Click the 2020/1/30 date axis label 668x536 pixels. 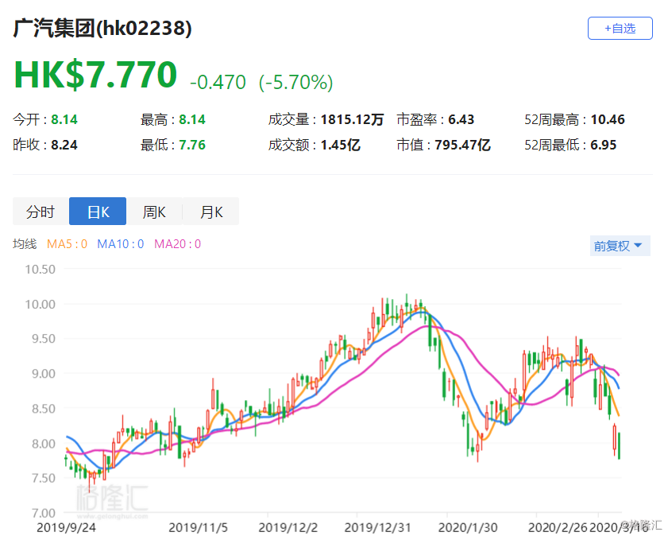[x=468, y=527]
